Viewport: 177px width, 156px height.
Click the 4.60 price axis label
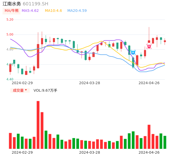[x=10, y=64]
